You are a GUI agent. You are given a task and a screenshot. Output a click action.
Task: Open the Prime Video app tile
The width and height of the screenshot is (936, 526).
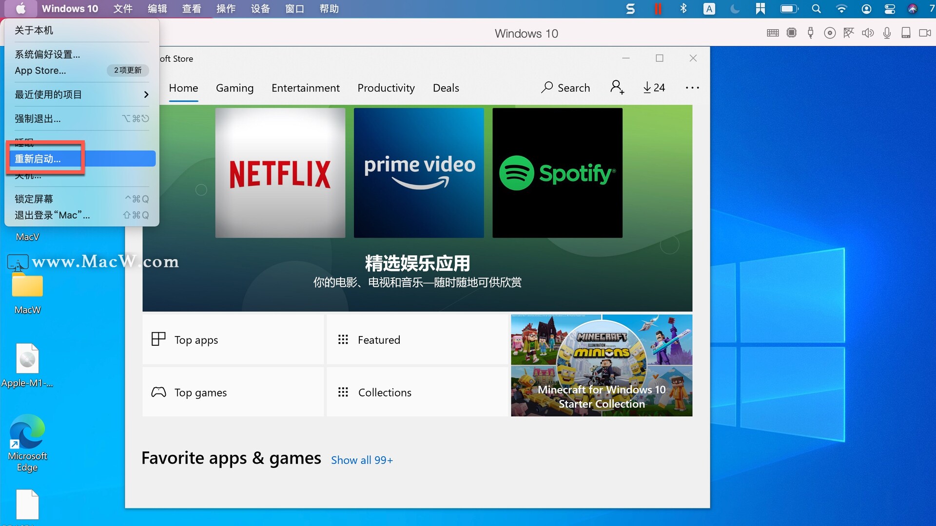click(x=419, y=173)
